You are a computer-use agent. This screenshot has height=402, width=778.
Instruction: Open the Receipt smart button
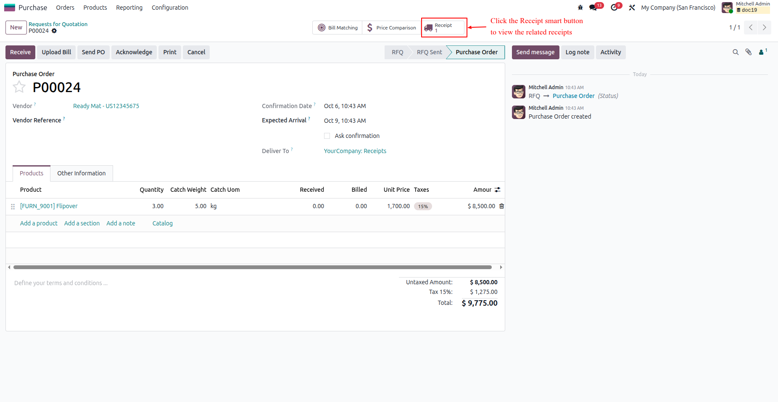444,28
